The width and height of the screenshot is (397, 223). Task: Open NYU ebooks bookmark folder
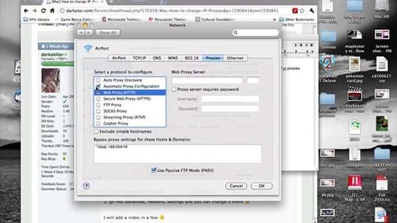(37, 19)
